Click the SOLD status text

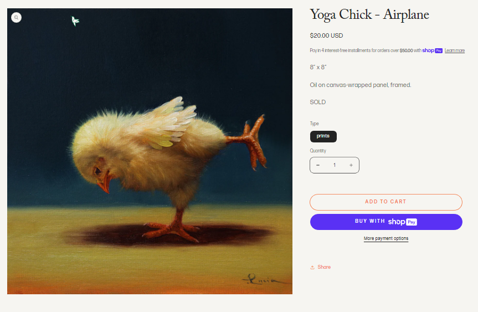(x=317, y=102)
